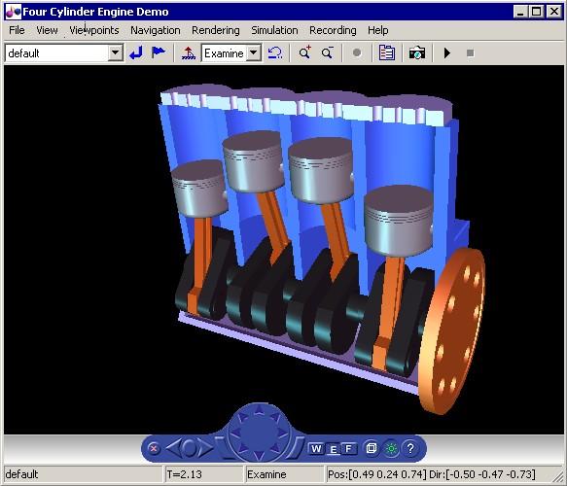The height and width of the screenshot is (486, 567).
Task: Open the Simulation menu
Action: click(x=275, y=30)
